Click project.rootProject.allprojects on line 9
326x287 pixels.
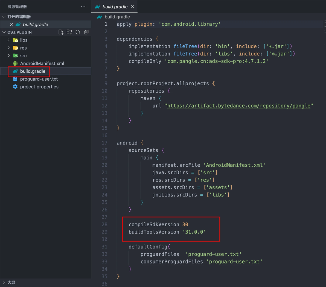click(x=162, y=83)
